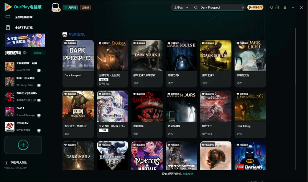308x182 pixels.
Task: Click the 大航海时代：起源 game icon
Action: pos(10,67)
